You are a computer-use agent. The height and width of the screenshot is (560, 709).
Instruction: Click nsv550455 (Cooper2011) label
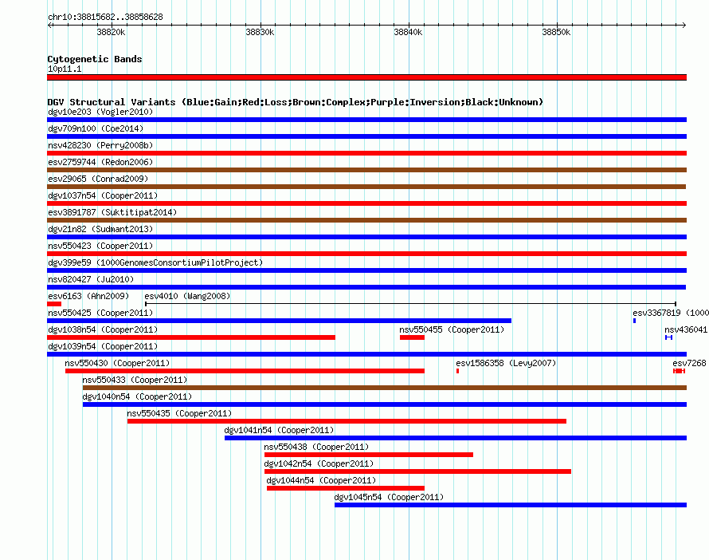click(452, 329)
